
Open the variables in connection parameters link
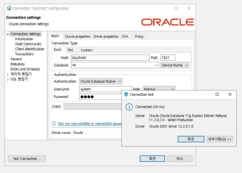click(x=90, y=124)
